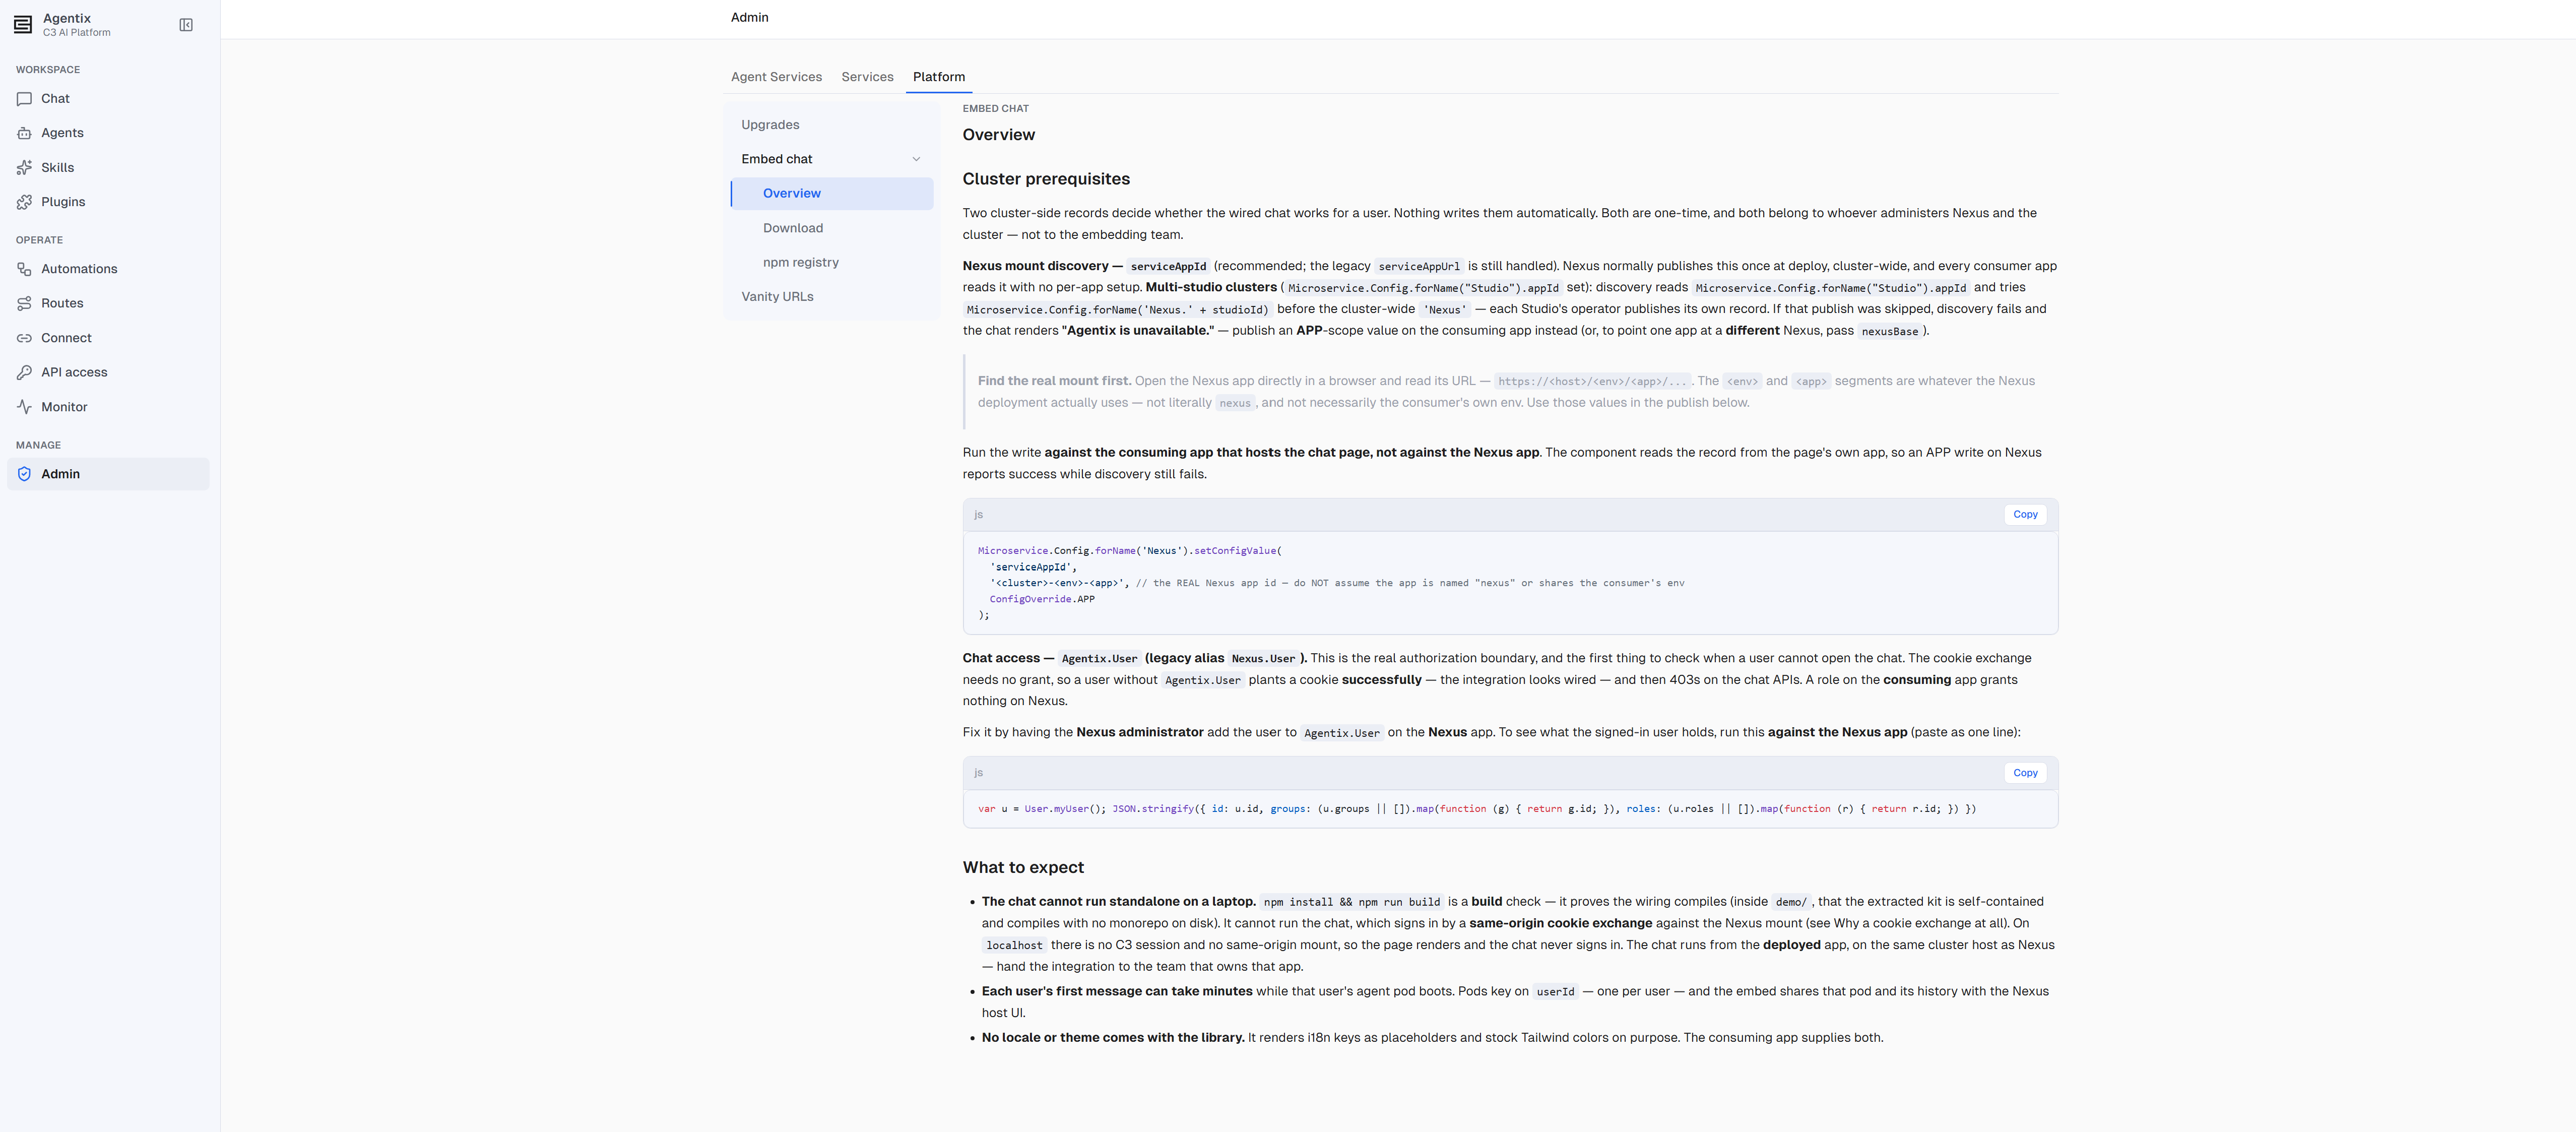
Task: Open Upgrades in the platform menu
Action: (832, 125)
